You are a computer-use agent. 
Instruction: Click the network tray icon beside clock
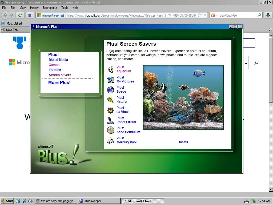[254, 201]
